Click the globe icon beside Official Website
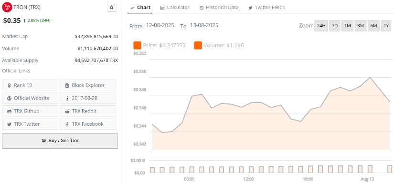394x185 pixels. click(x=9, y=98)
